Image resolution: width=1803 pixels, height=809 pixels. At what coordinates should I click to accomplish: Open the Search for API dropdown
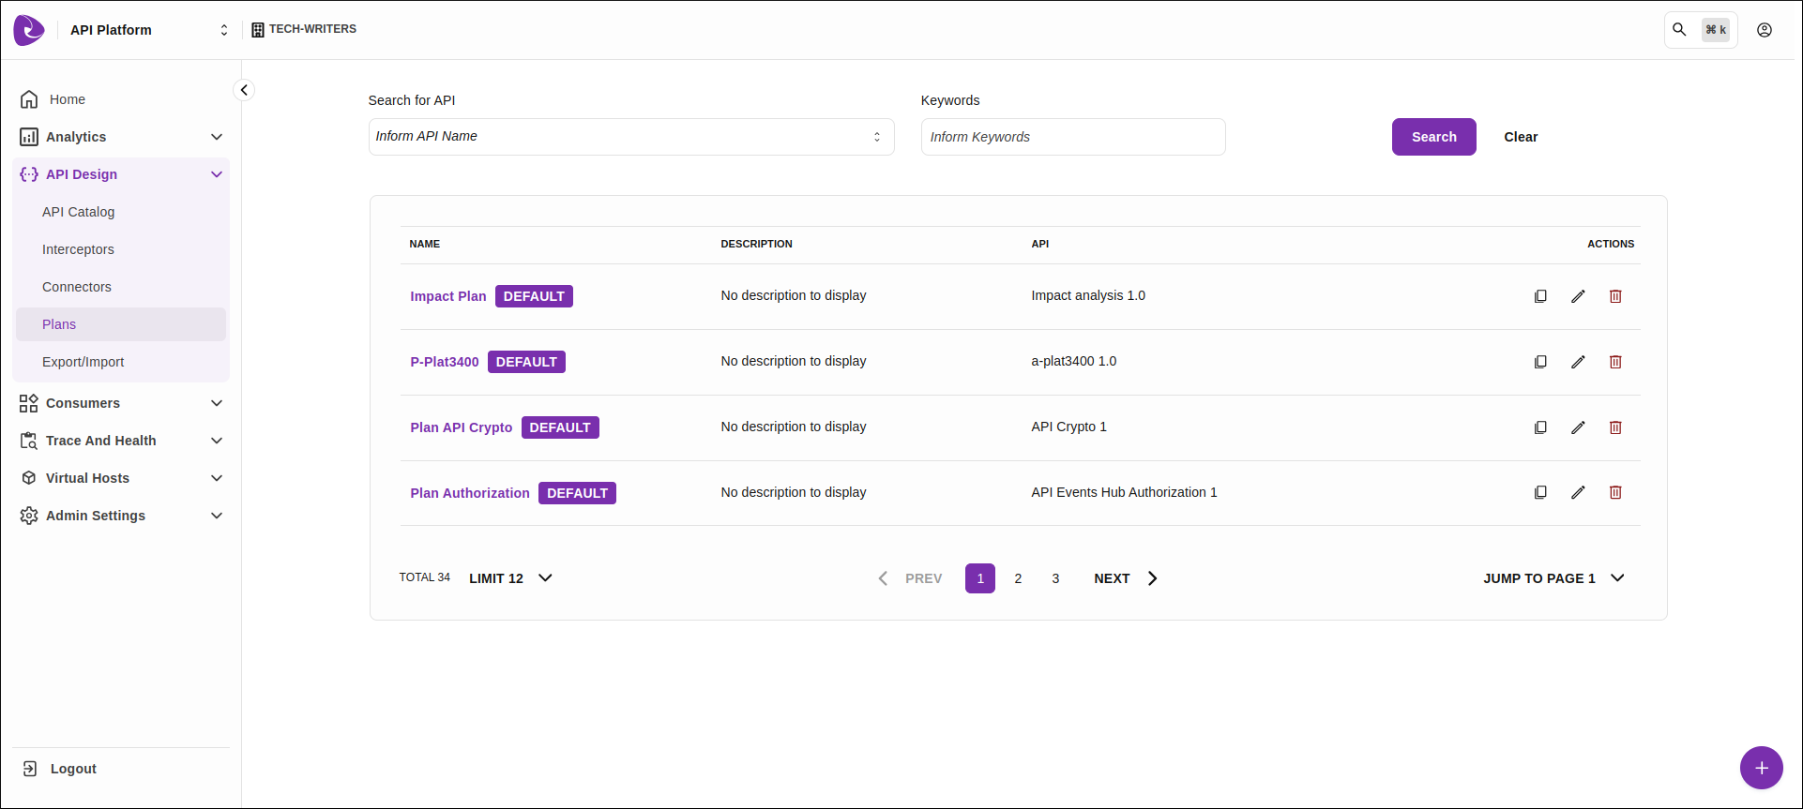tap(630, 137)
